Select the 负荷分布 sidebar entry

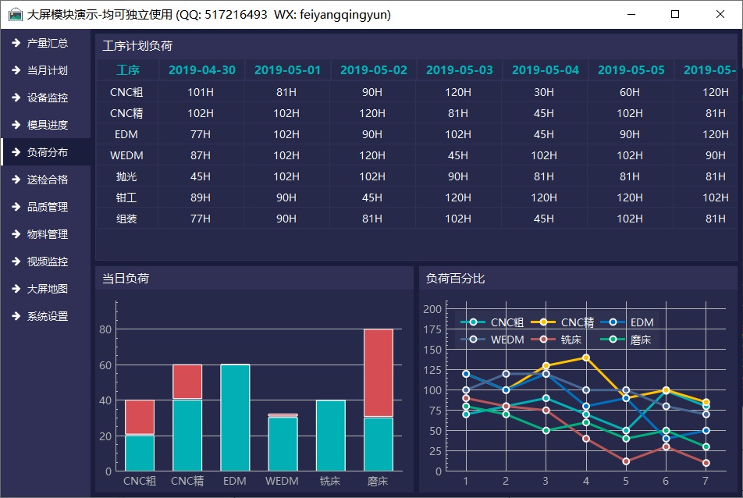coord(47,152)
